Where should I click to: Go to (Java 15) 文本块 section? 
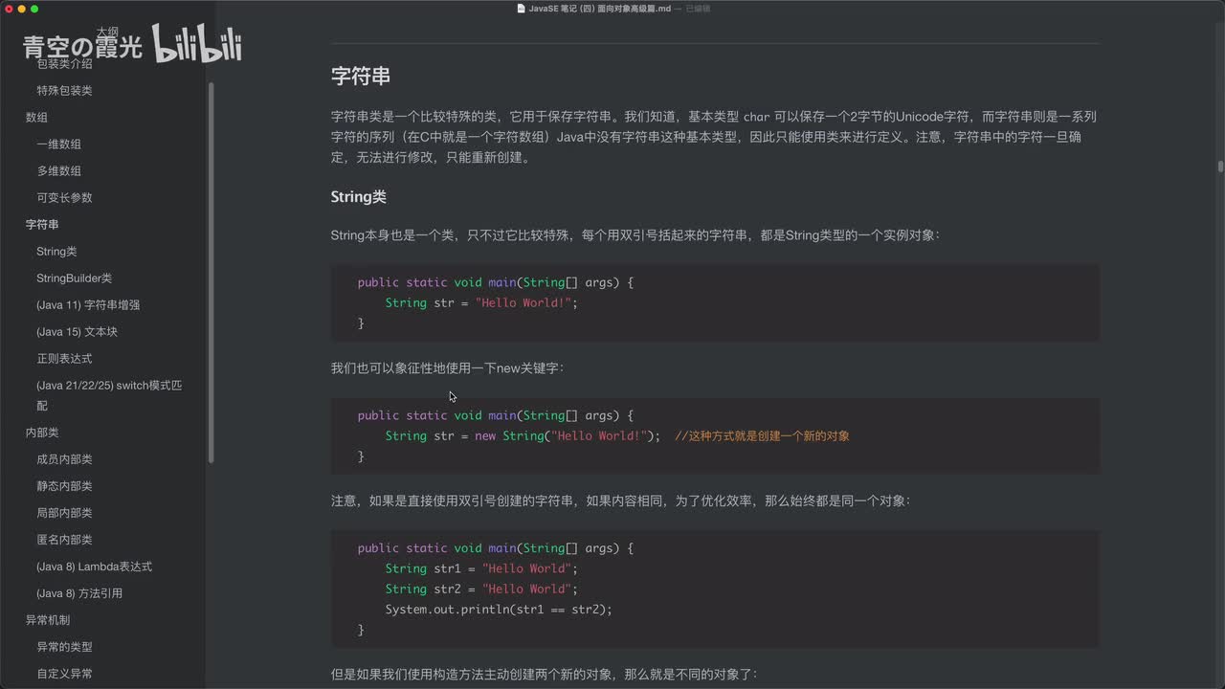77,331
